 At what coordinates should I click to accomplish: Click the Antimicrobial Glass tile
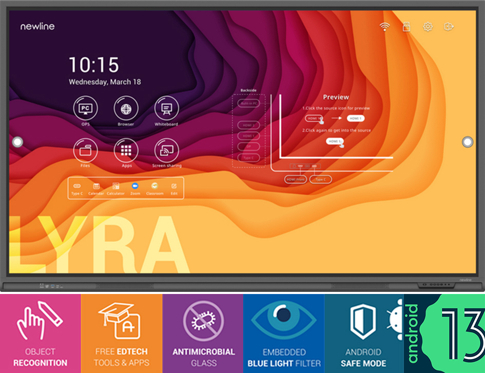[203, 333]
